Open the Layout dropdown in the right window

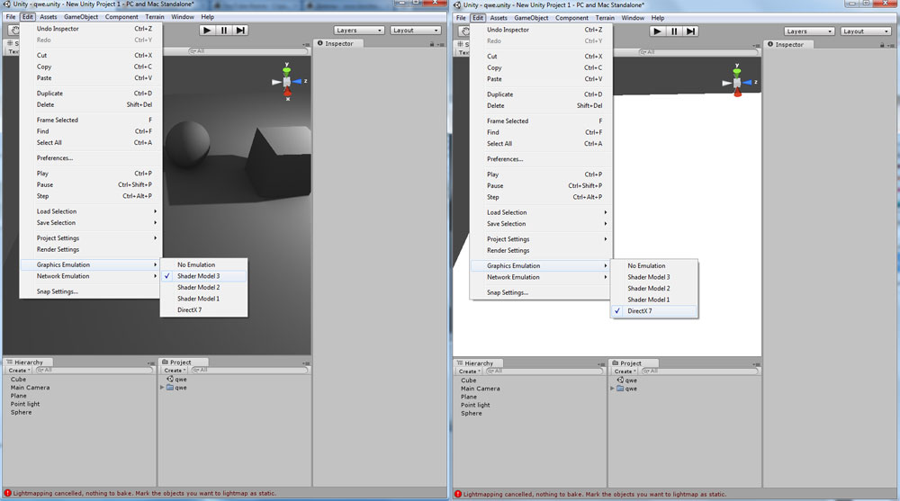[864, 31]
